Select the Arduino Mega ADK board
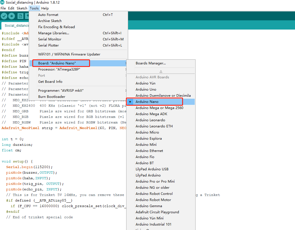 click(x=161, y=114)
